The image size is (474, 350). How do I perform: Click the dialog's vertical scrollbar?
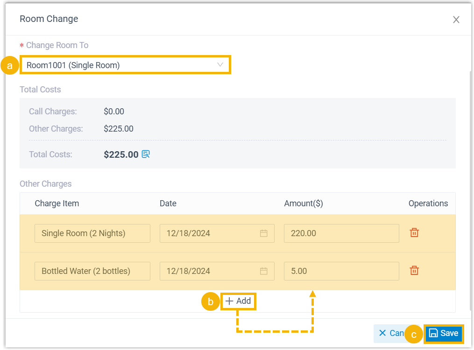(469, 187)
